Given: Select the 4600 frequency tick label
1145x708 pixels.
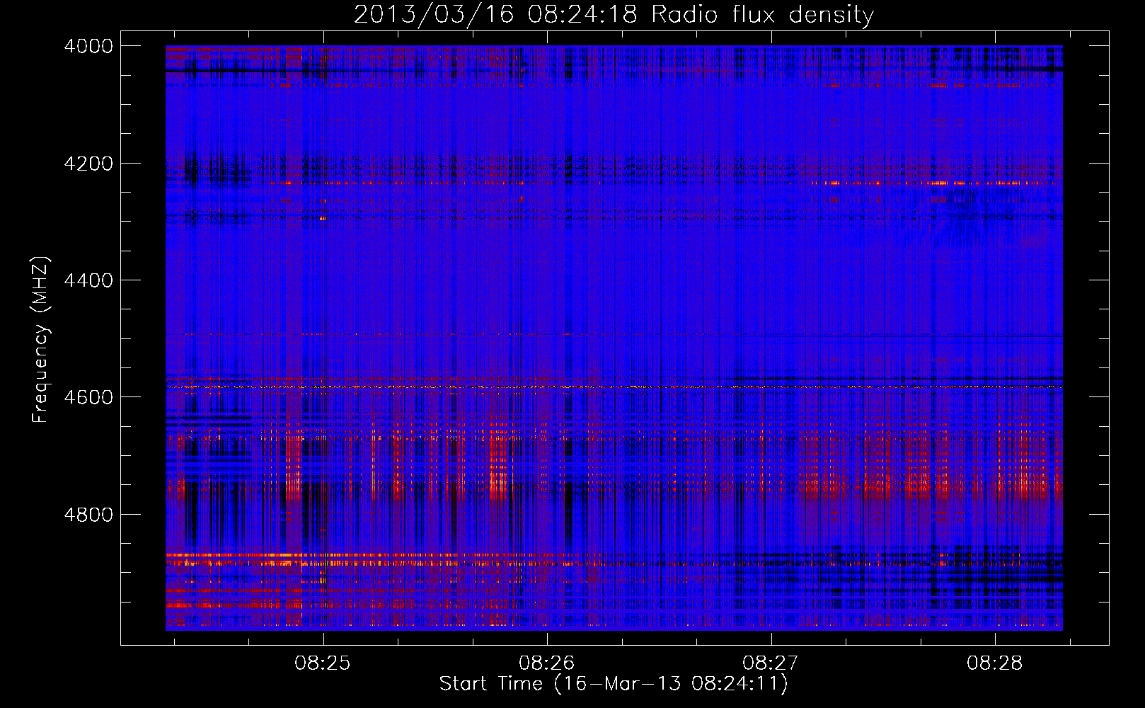Looking at the screenshot, I should click(x=88, y=397).
